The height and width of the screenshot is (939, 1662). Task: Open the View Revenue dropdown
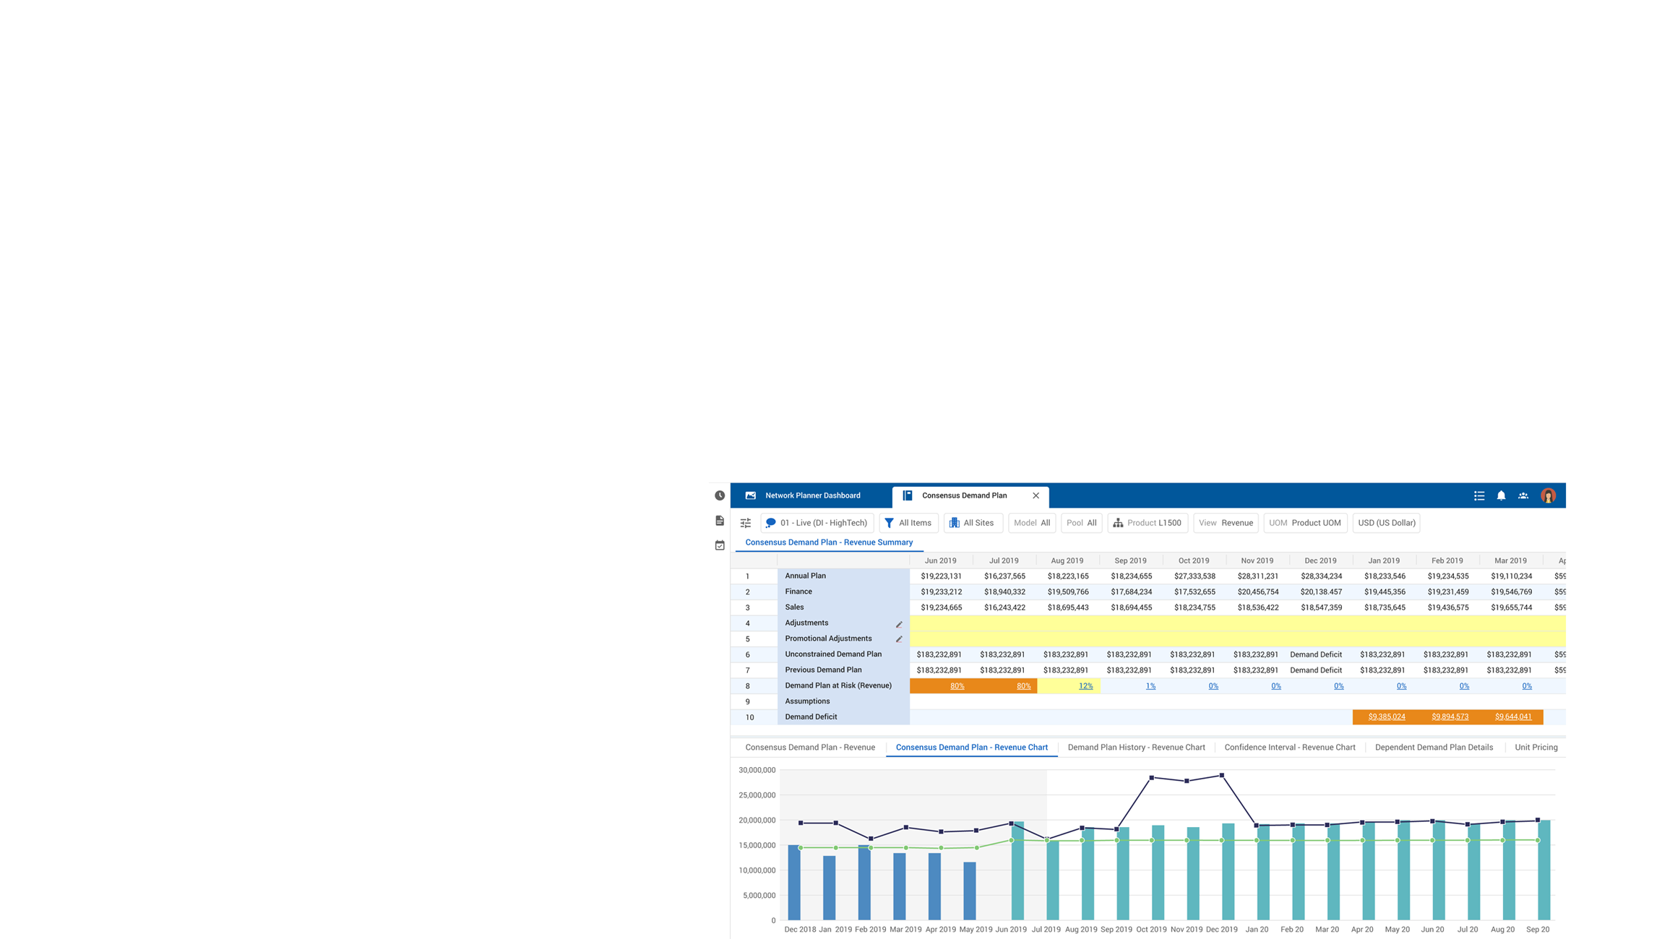[x=1226, y=523]
